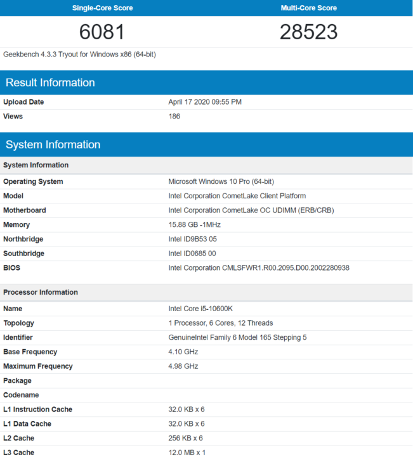Screen dimensions: 413x469
Task: Select the CometLake OC UDIMM motherboard value
Action: pos(251,210)
